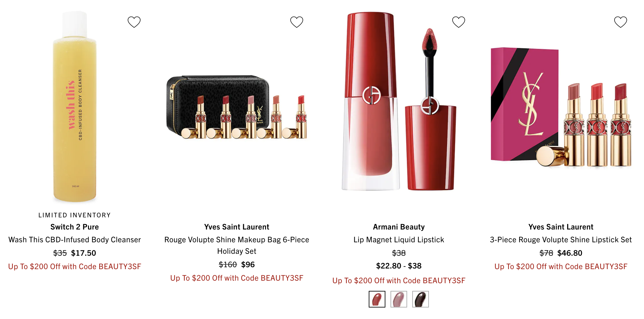Open 3-Piece Rouge Volupte Shine Lipstick Set

pos(561,240)
